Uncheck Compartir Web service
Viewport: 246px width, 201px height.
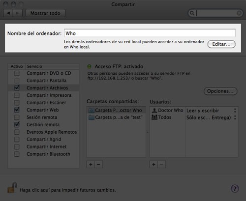coord(17,110)
